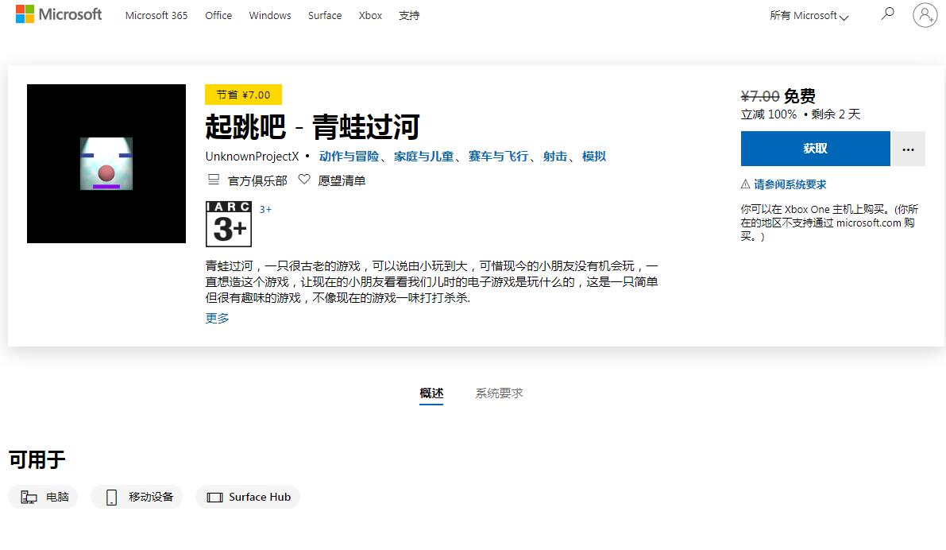
Task: Open the Microsoft logo home link
Action: point(59,14)
